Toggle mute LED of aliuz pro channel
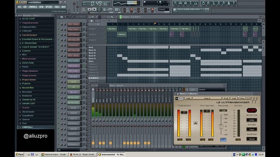The image size is (280, 157). click(x=59, y=92)
